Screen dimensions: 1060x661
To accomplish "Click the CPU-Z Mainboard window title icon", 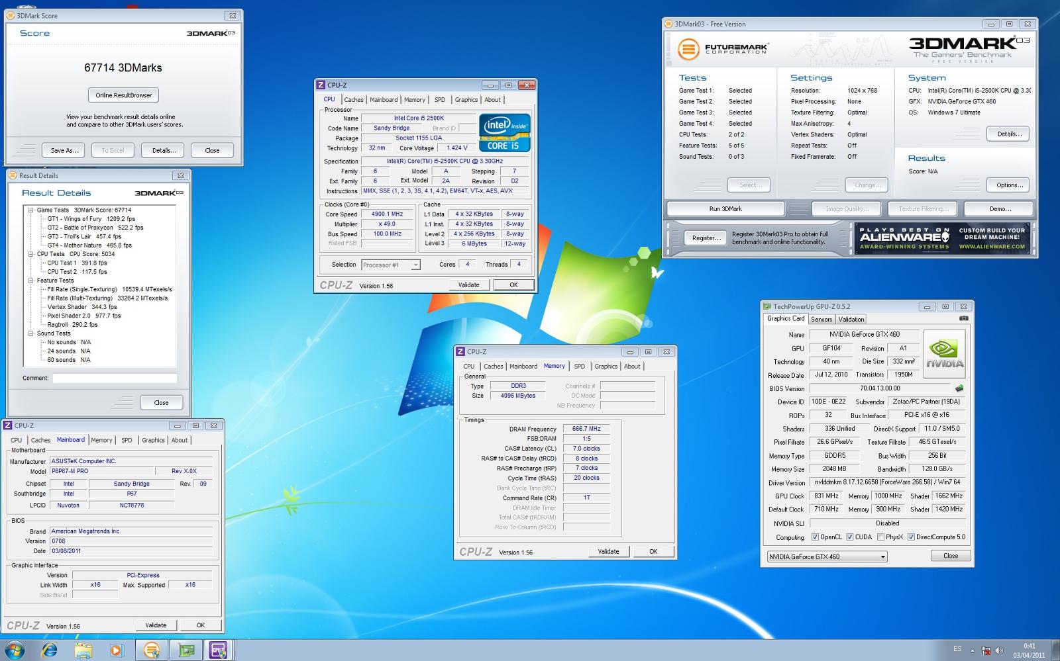I will 8,425.
